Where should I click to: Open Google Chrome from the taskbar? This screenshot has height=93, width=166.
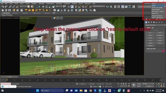click(x=91, y=91)
